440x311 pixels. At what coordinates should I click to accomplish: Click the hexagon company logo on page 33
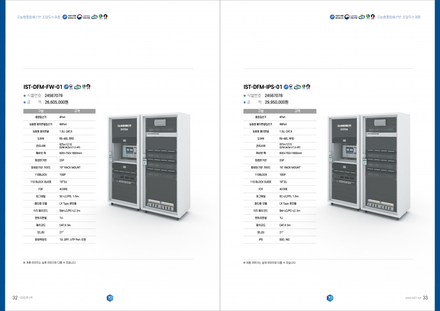(x=330, y=298)
